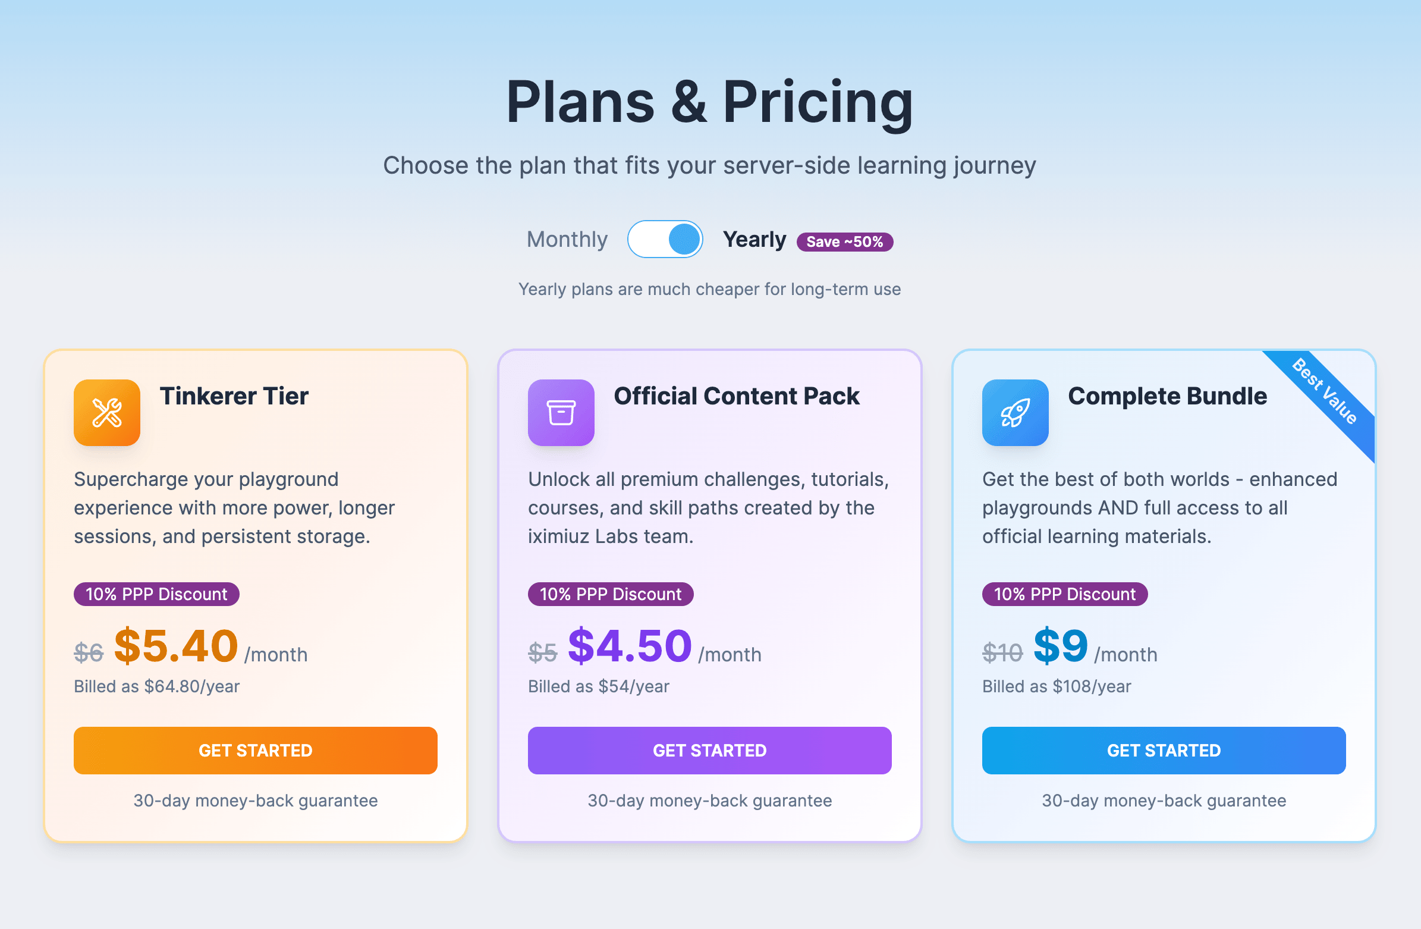Click the Tinkerer Tier plan title
The width and height of the screenshot is (1421, 929).
click(234, 396)
